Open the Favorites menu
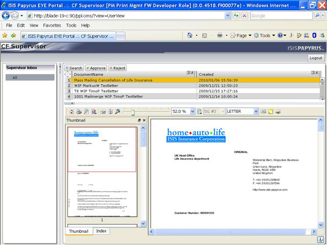Screen dimensions: 327x245 (x=52, y=25)
